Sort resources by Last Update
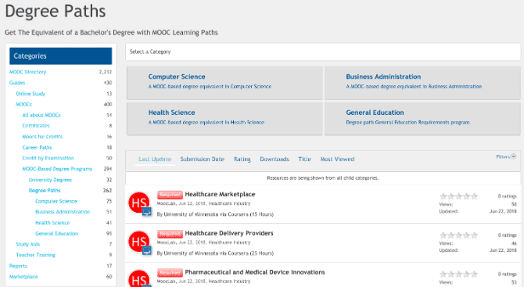Screen dimensions: 524x287 155,159
